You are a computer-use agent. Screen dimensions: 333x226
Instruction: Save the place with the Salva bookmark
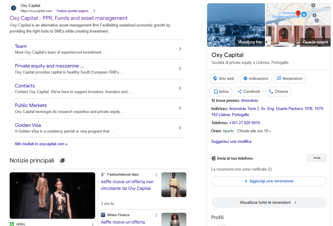(x=221, y=92)
